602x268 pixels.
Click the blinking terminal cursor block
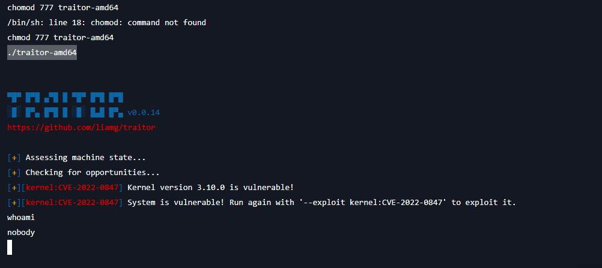pyautogui.click(x=10, y=247)
